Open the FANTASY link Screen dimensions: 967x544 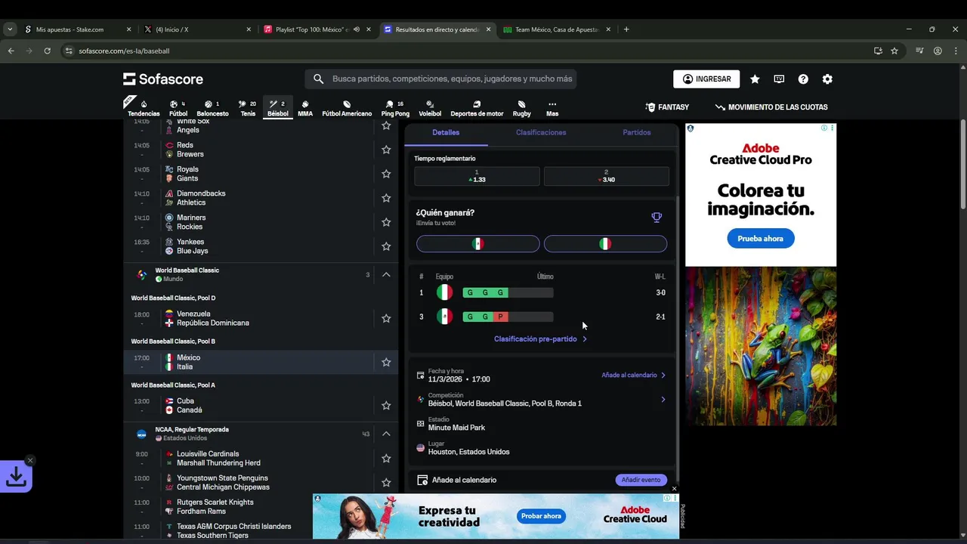click(x=667, y=107)
